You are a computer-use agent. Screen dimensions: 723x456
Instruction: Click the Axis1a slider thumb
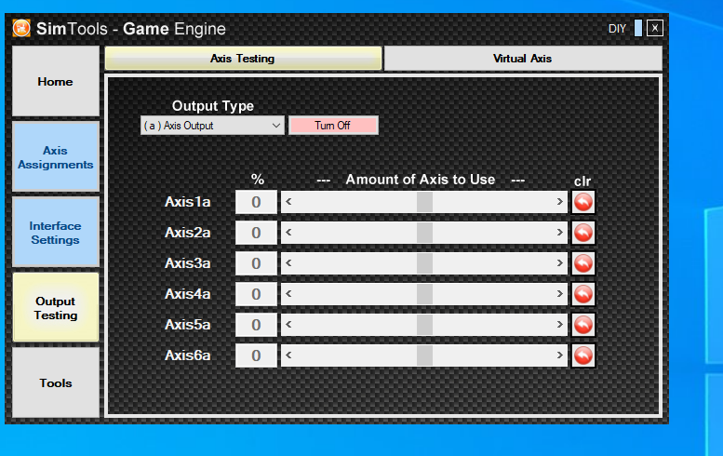click(x=424, y=202)
